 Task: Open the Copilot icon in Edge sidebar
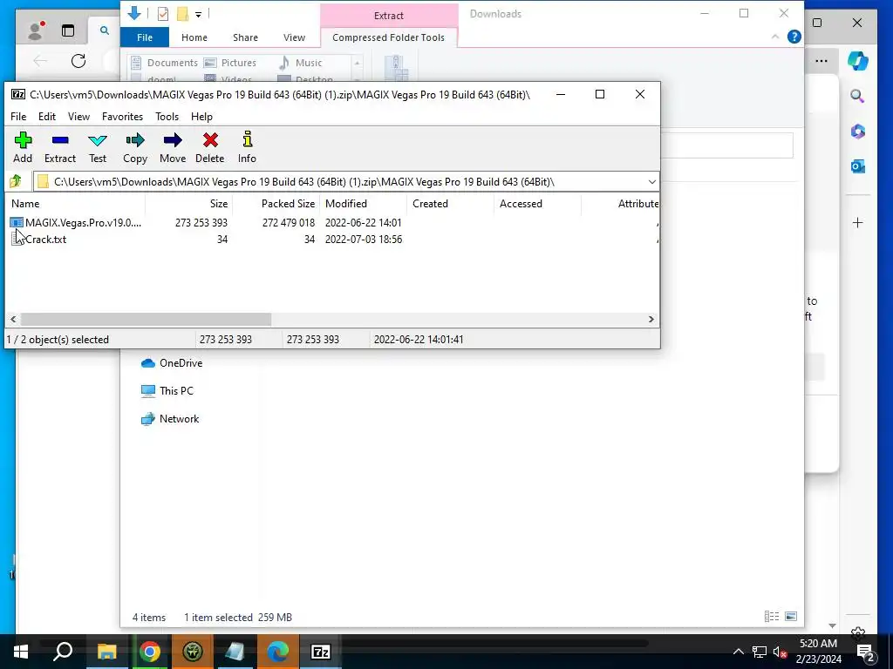coord(858,61)
